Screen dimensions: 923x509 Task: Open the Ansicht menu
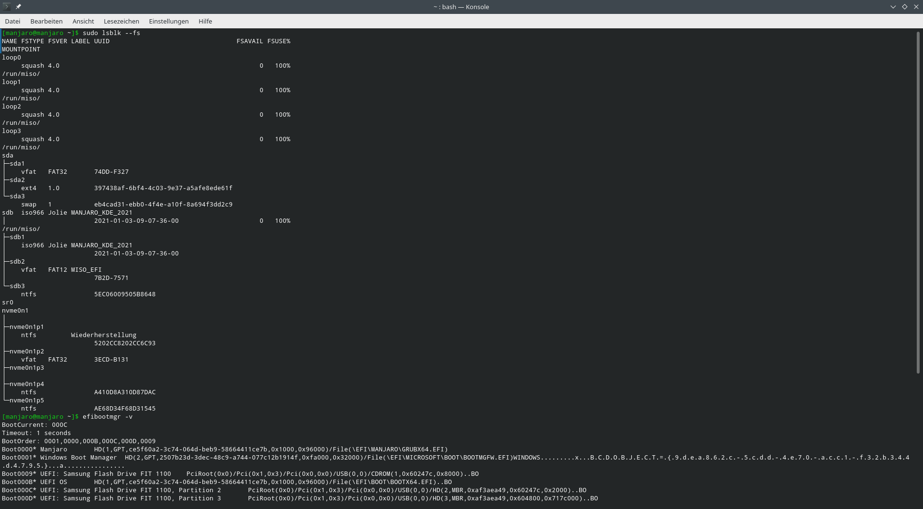pyautogui.click(x=83, y=21)
